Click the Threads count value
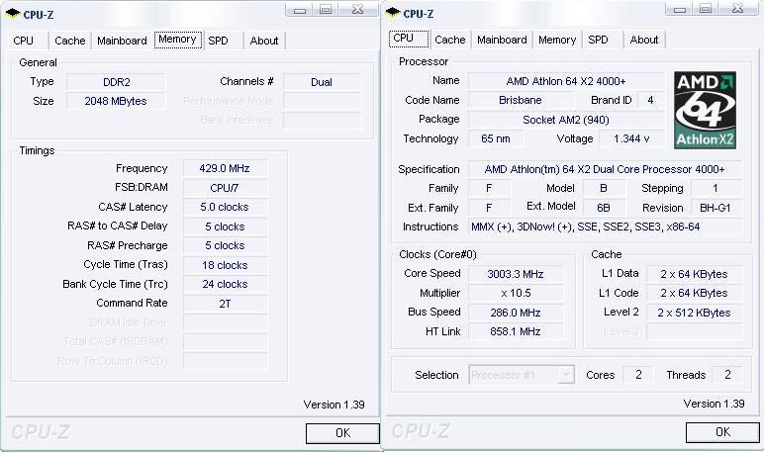The height and width of the screenshot is (453, 764). (x=727, y=375)
